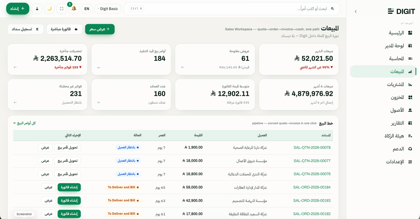Open document SAL-QTN-2026-00076

(x=312, y=174)
